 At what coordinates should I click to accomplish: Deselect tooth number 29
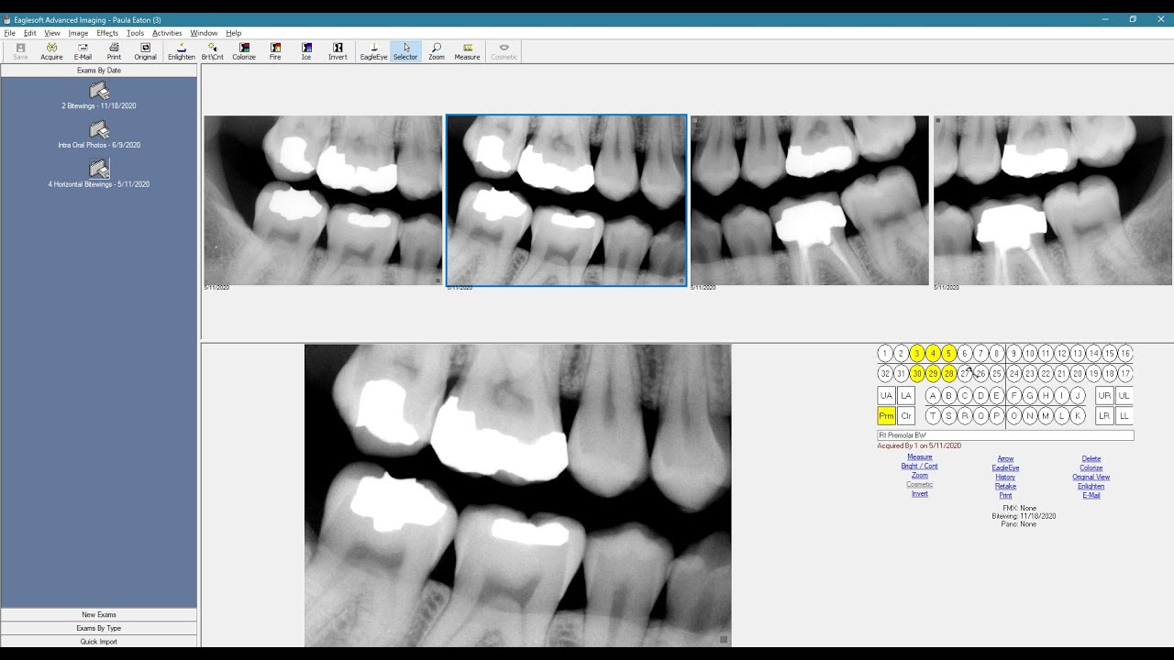933,374
